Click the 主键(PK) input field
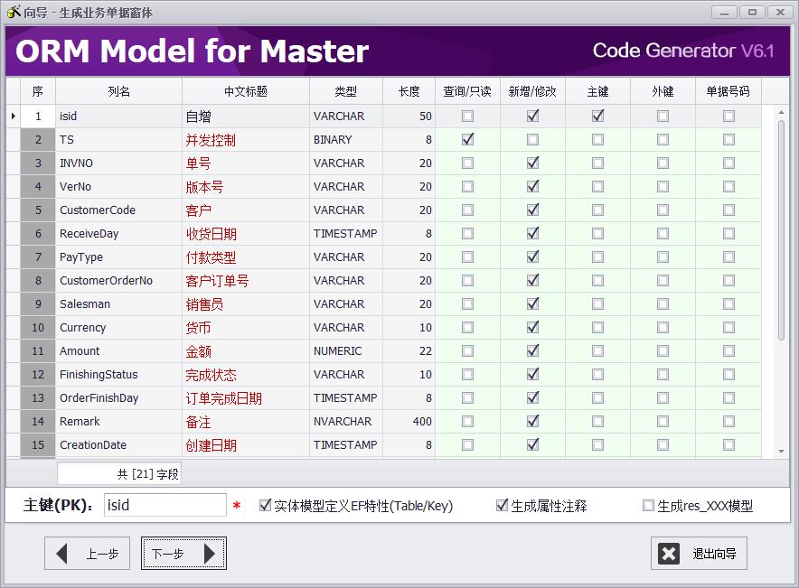This screenshot has height=588, width=799. tap(164, 506)
